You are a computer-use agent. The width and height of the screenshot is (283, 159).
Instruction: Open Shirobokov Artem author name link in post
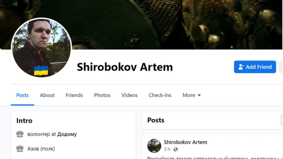click(x=185, y=142)
